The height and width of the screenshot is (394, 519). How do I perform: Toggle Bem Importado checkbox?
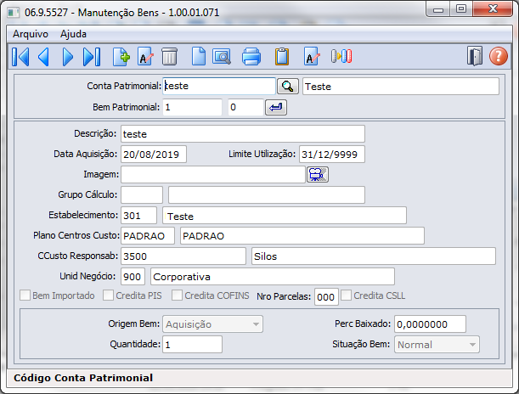coord(25,295)
